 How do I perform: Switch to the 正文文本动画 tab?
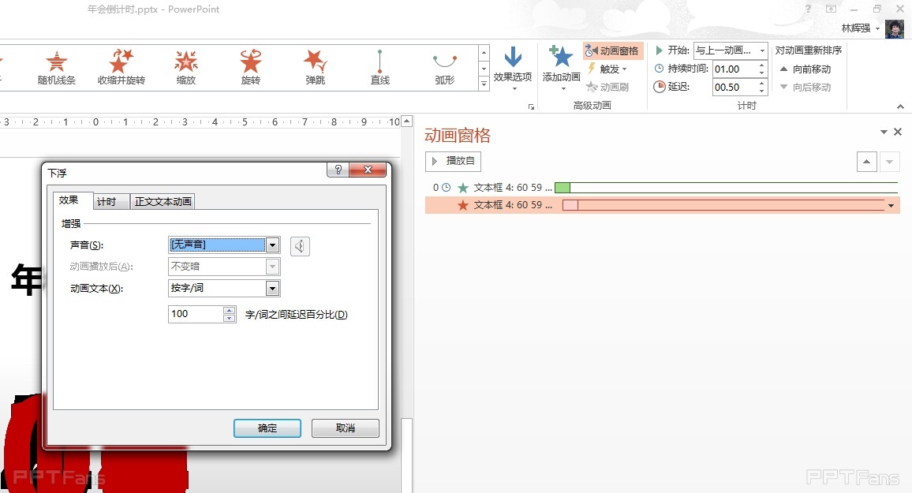163,202
